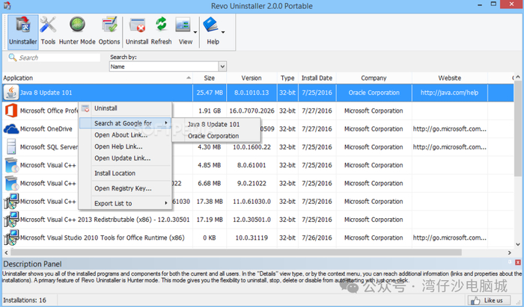Select Open Update Link menu entry
This screenshot has width=524, height=307.
125,158
